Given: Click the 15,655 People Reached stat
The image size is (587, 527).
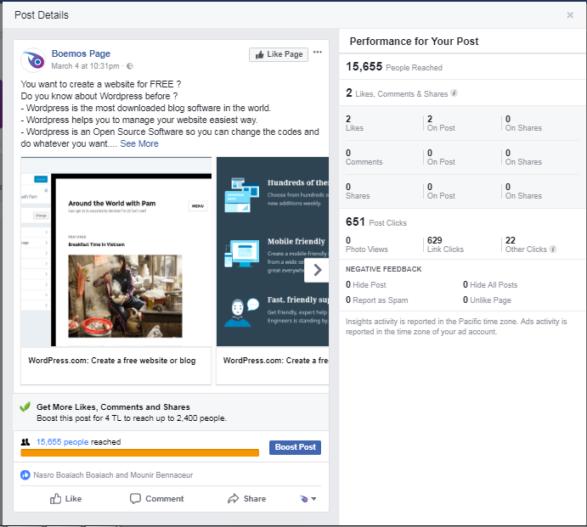Looking at the screenshot, I should point(394,67).
